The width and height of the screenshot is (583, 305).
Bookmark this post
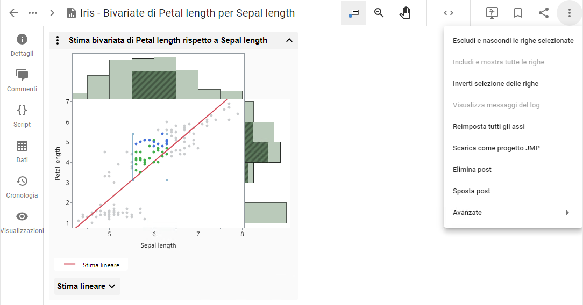coord(518,13)
